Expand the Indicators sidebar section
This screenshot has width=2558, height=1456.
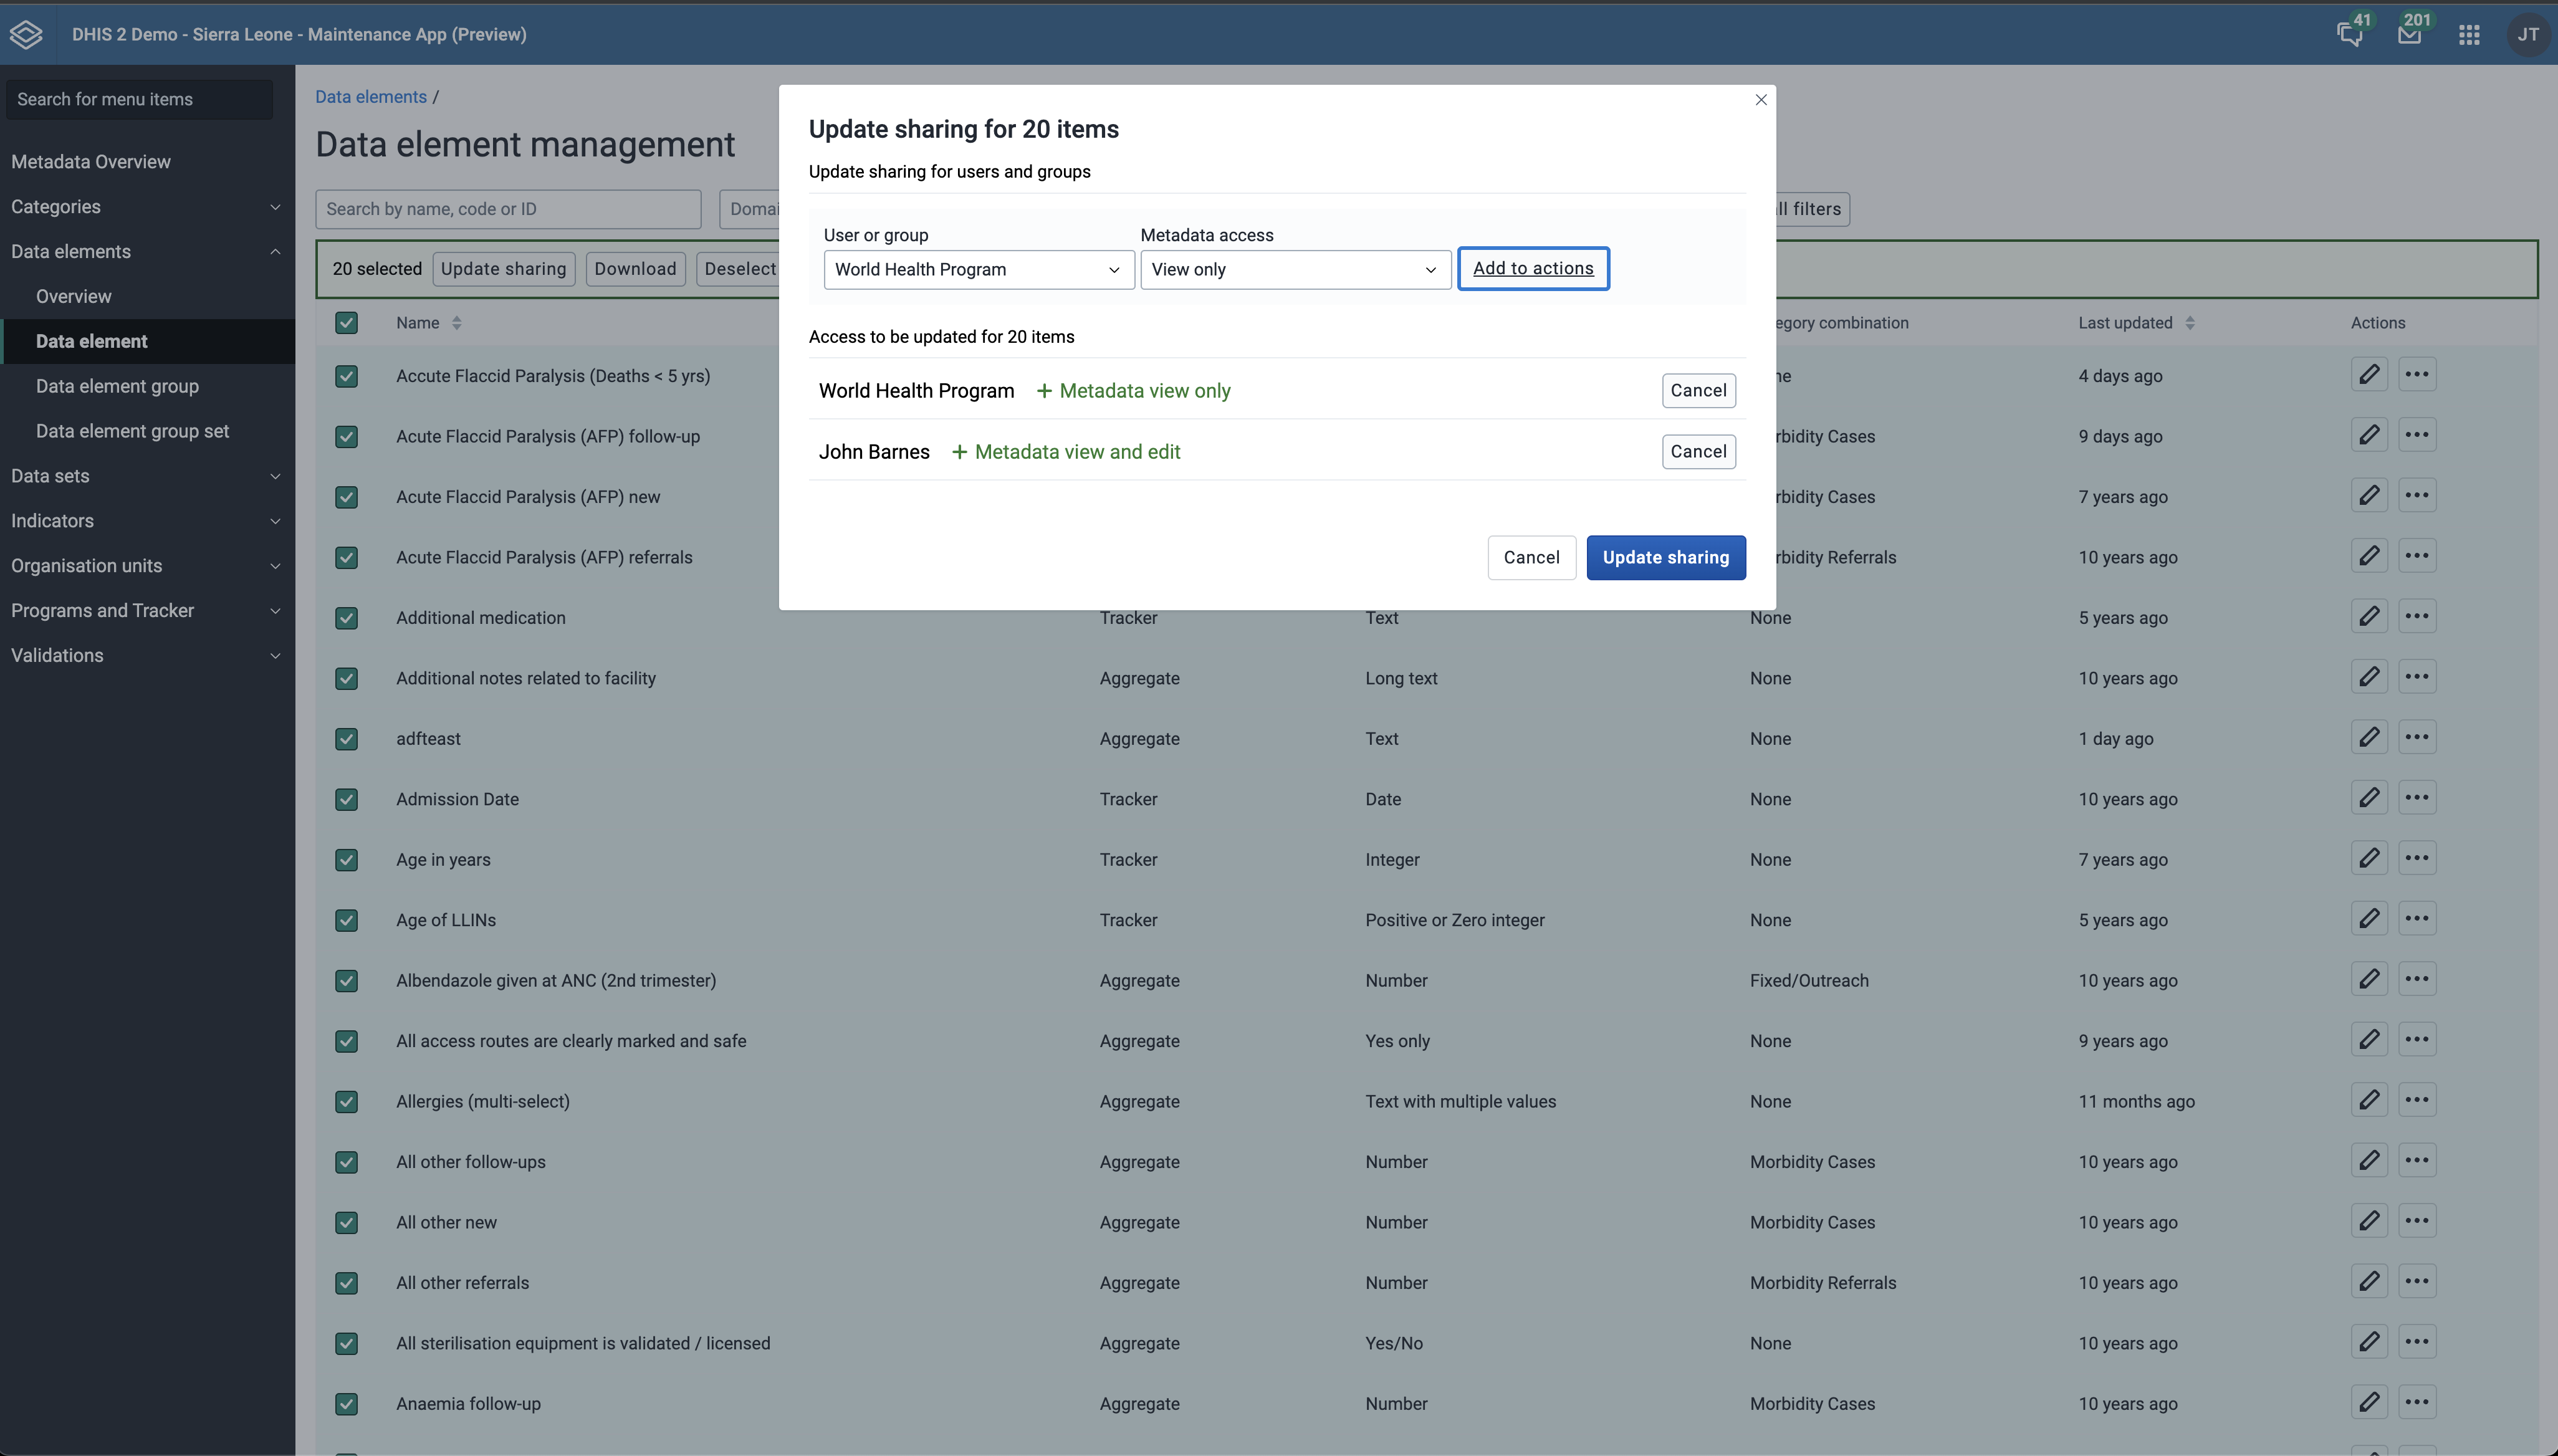[145, 521]
